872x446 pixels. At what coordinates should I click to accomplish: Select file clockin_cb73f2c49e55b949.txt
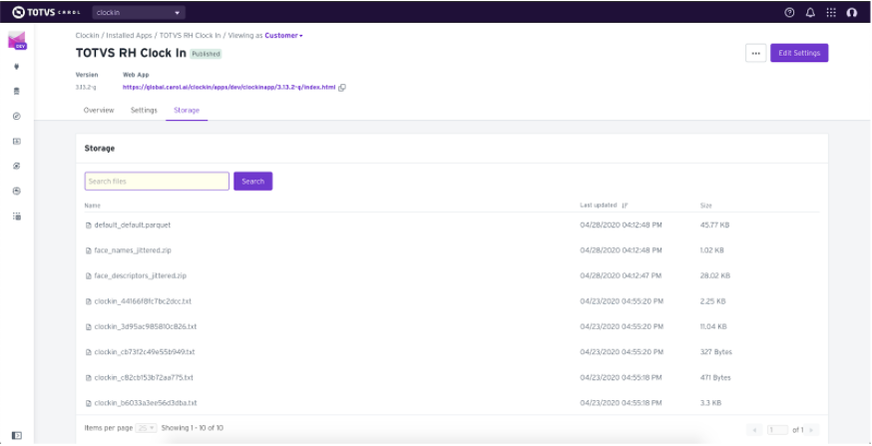145,352
